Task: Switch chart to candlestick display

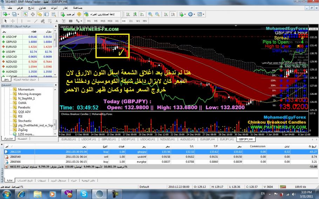Action: click(134, 14)
